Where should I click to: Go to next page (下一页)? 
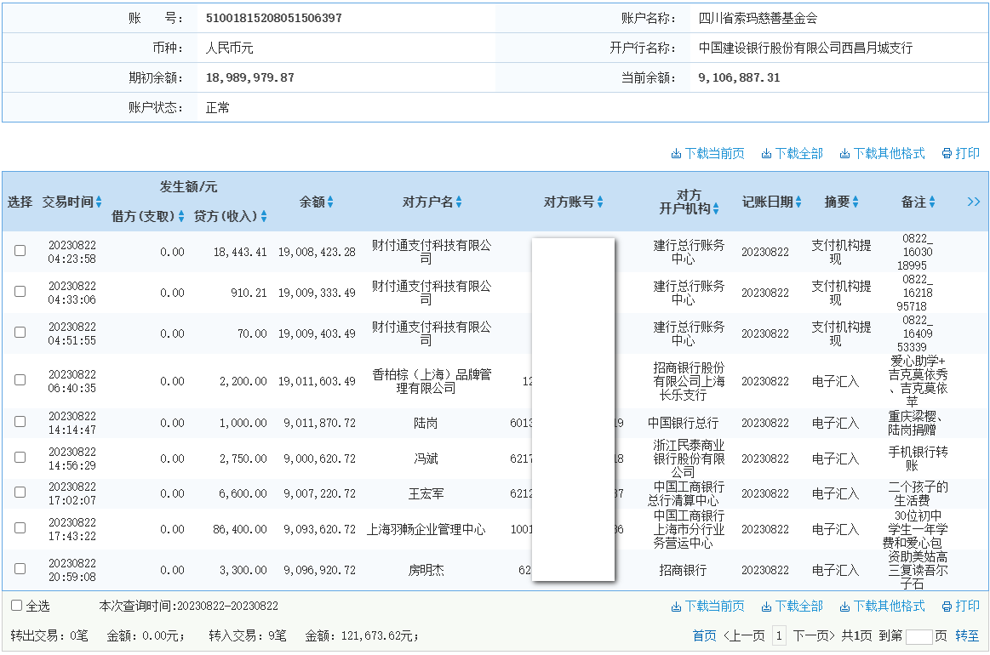point(814,636)
